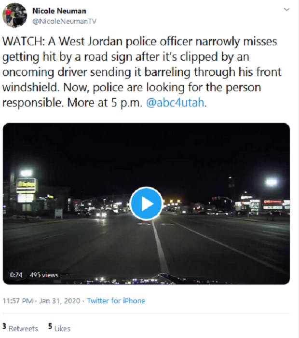The height and width of the screenshot is (338, 299).
Task: Click the 11:57 PM timestamp
Action: [18, 301]
